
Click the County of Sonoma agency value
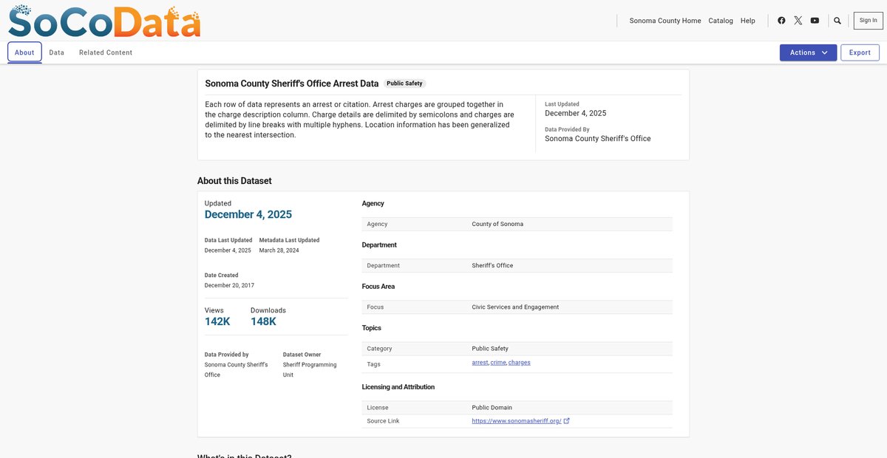click(x=497, y=224)
